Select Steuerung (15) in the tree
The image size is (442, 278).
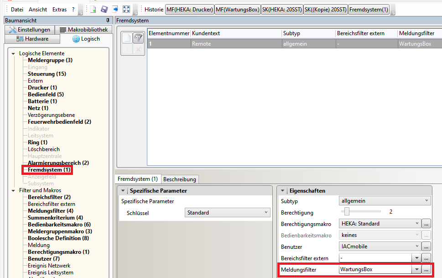(47, 74)
